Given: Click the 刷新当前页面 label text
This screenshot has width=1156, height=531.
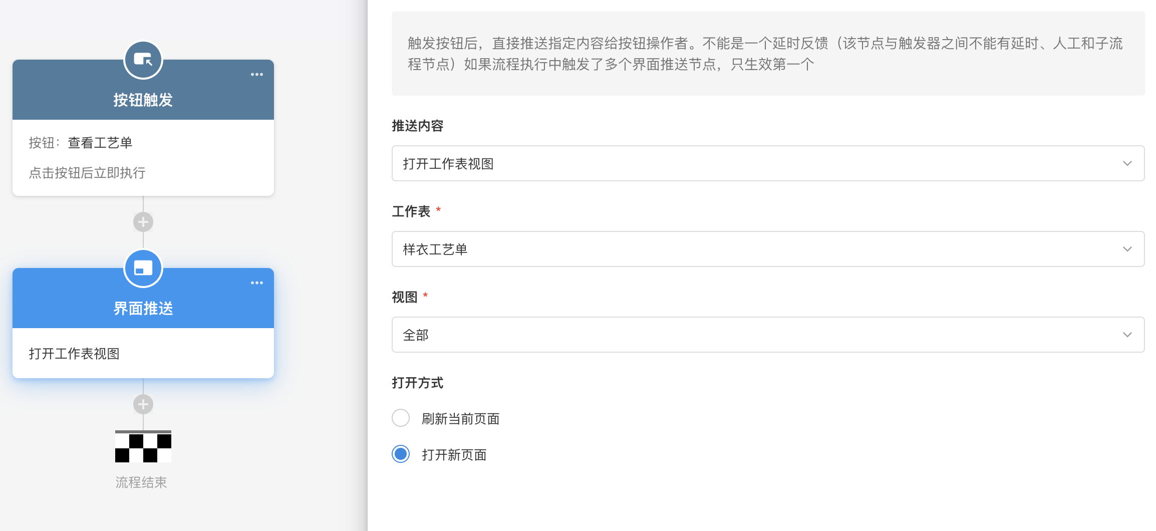Looking at the screenshot, I should (x=461, y=419).
